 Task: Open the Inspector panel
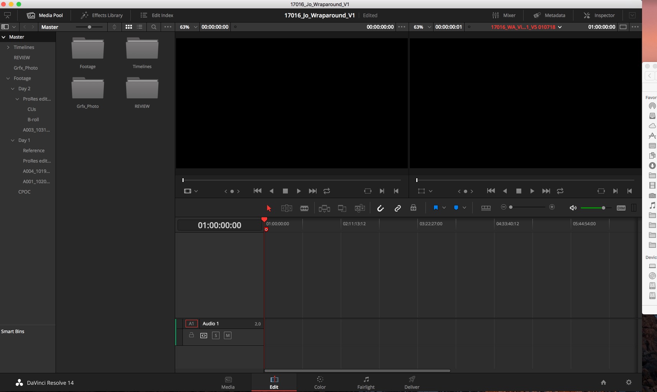(599, 15)
